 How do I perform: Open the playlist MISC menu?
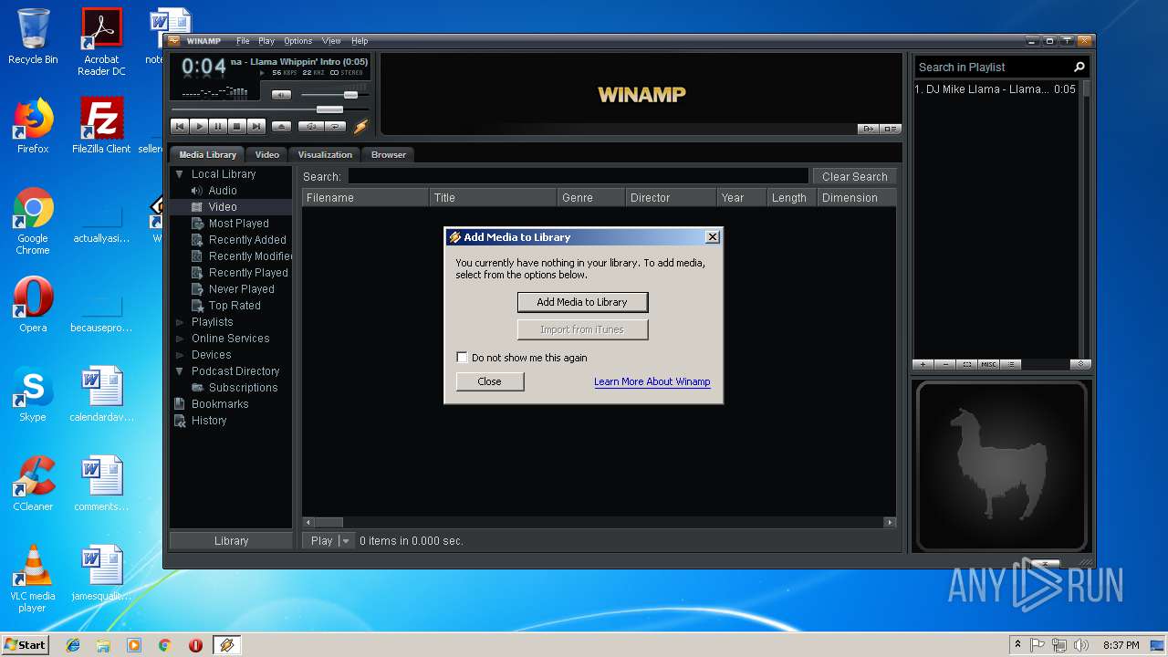tap(989, 364)
